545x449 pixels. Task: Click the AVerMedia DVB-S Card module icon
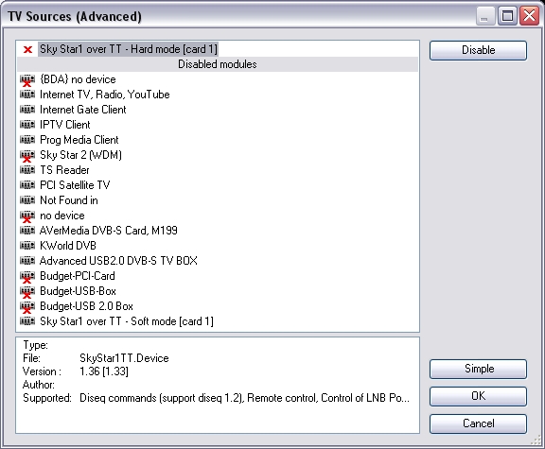pos(27,231)
